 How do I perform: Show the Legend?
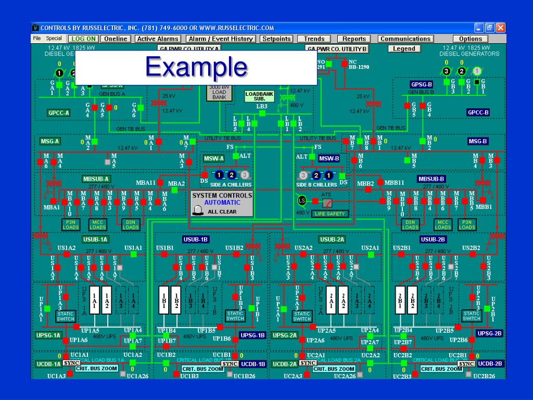(x=404, y=48)
